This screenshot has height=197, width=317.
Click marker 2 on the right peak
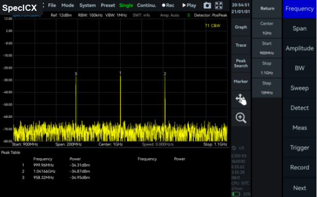coord(165,74)
